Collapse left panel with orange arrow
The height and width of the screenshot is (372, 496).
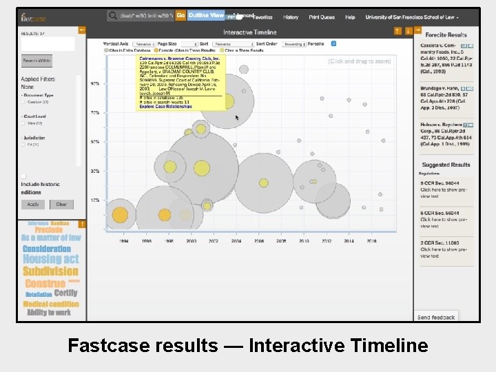pyautogui.click(x=82, y=30)
